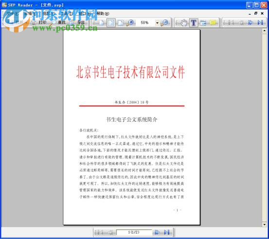Image resolution: width=269 pixels, height=239 pixels.
Task: Click next page icon in top toolbar
Action: (251, 22)
